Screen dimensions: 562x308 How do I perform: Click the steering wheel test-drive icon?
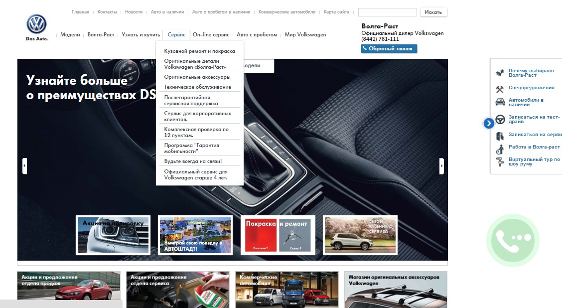500,119
